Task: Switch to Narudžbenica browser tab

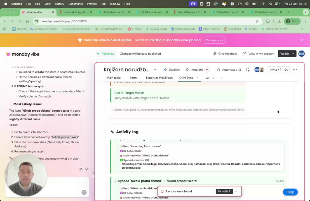Action: [190, 12]
